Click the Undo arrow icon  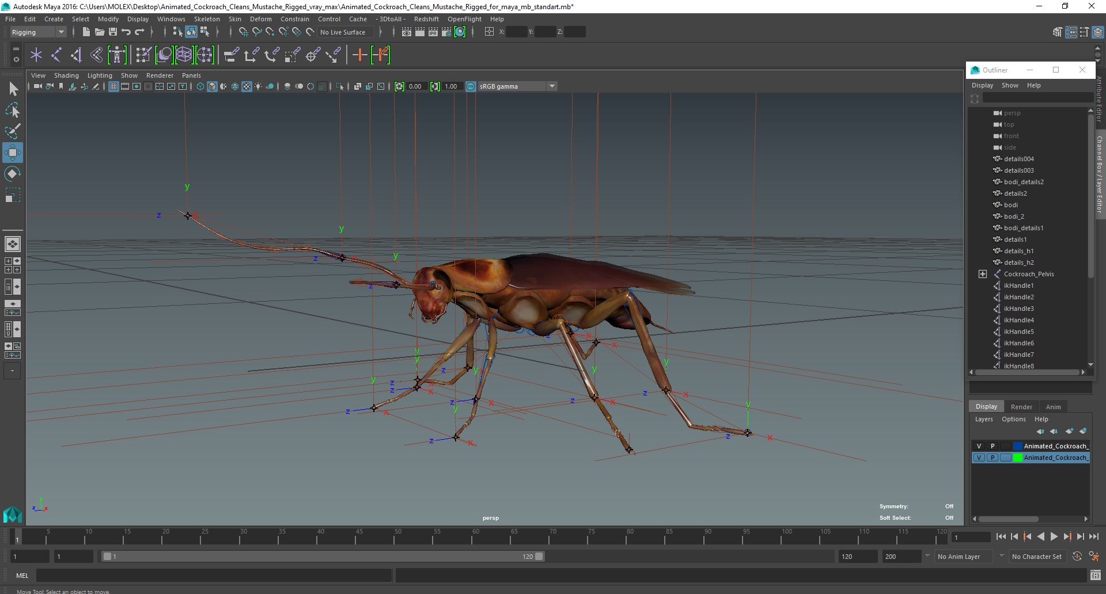126,32
